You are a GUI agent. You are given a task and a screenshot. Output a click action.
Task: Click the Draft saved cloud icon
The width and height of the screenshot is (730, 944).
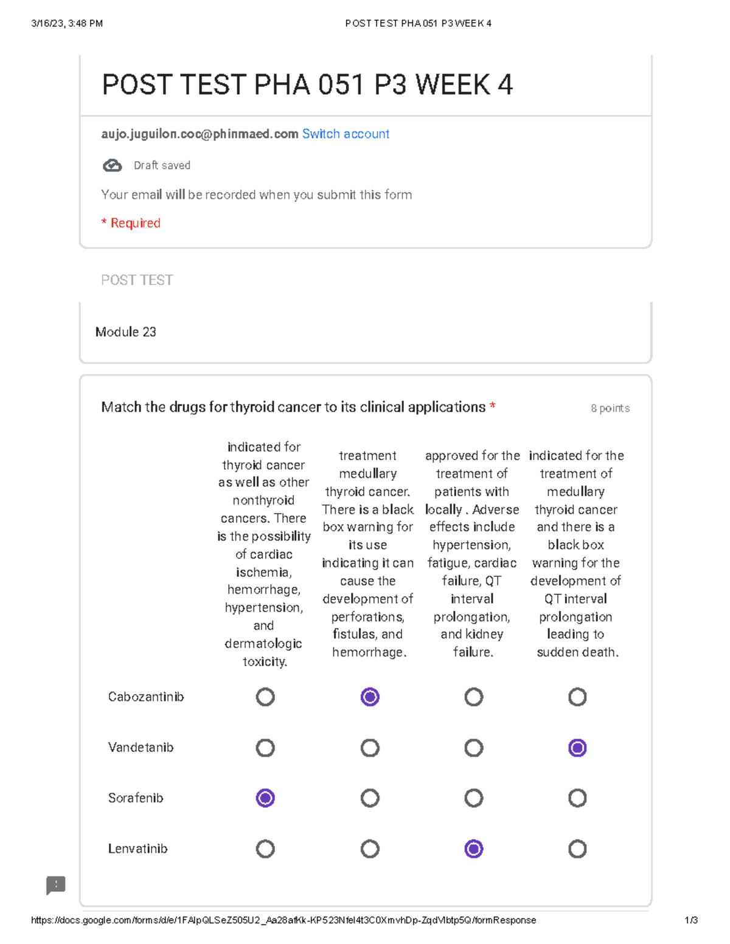(112, 165)
